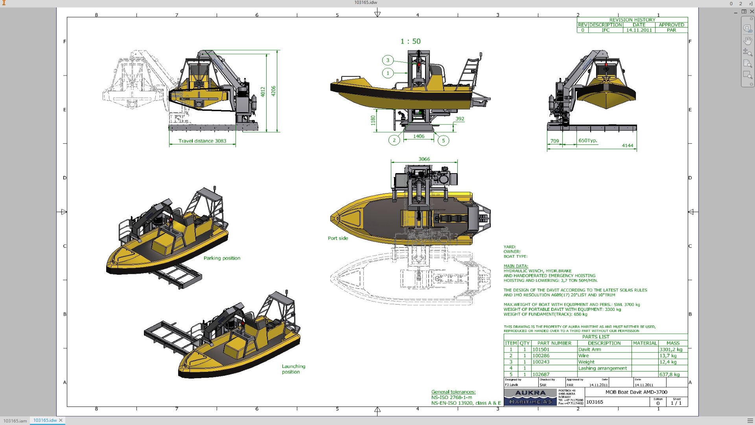Open the document tabs menu at bottom right
Viewport: 755px width, 425px height.
[x=749, y=421]
